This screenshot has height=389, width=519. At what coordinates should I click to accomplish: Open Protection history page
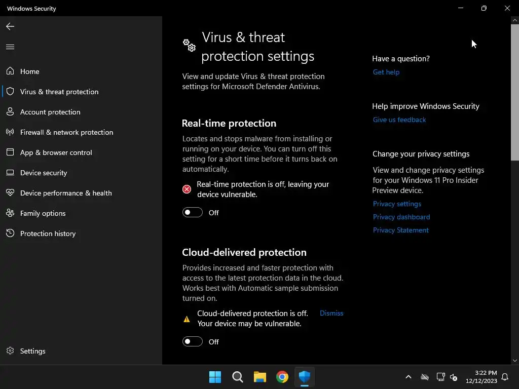click(81, 233)
